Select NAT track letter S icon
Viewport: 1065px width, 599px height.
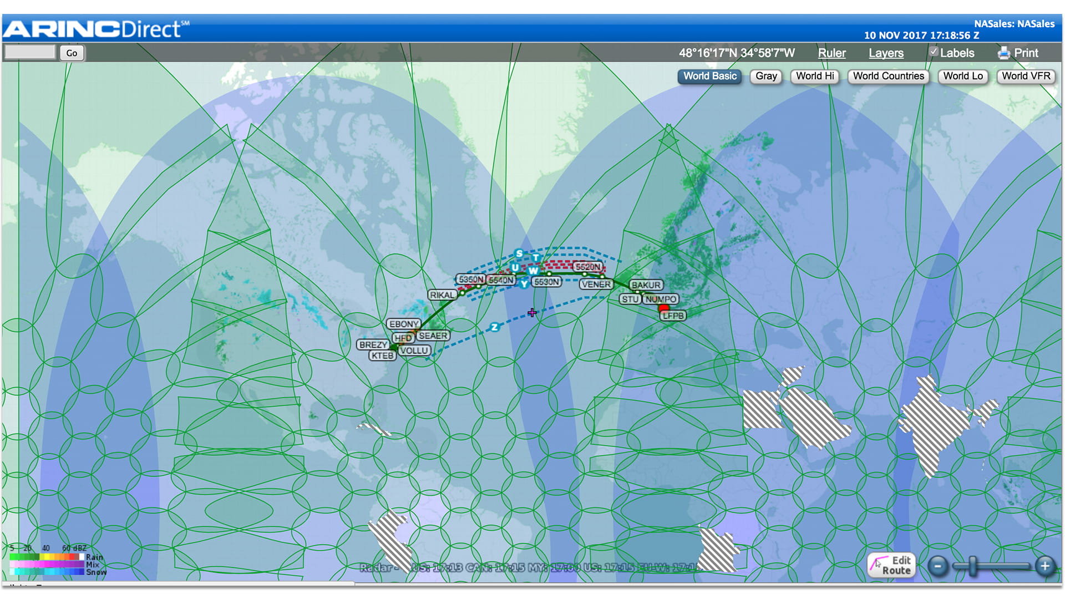click(518, 253)
